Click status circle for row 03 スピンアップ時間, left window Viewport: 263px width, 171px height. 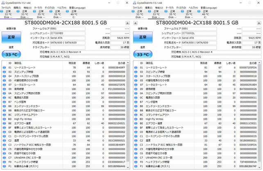[5, 72]
